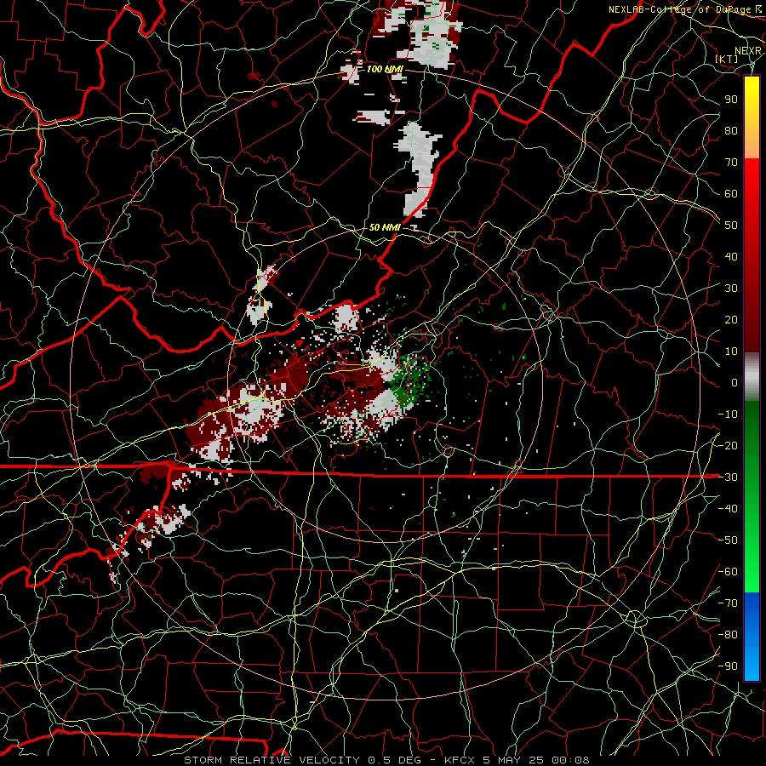Click the -10 value on velocity scale

(x=728, y=414)
